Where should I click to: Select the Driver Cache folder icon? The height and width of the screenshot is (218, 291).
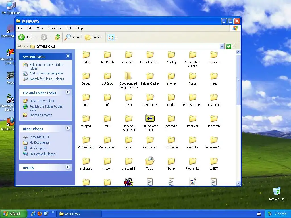pyautogui.click(x=150, y=76)
